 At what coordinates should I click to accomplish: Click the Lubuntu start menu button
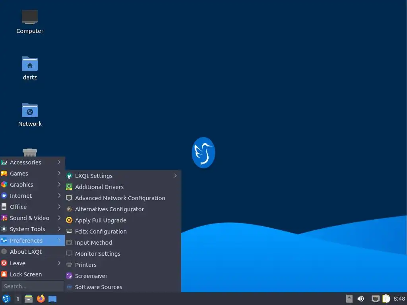click(x=6, y=299)
